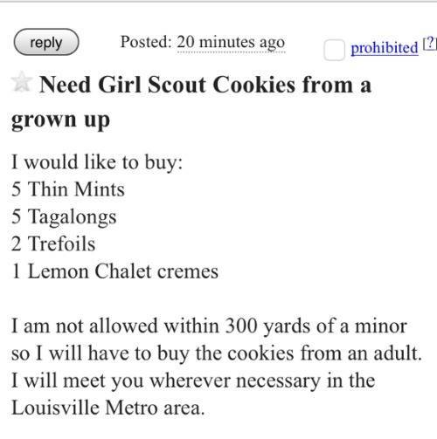
Task: Click the '2 Trefoils' line
Action: click(53, 244)
